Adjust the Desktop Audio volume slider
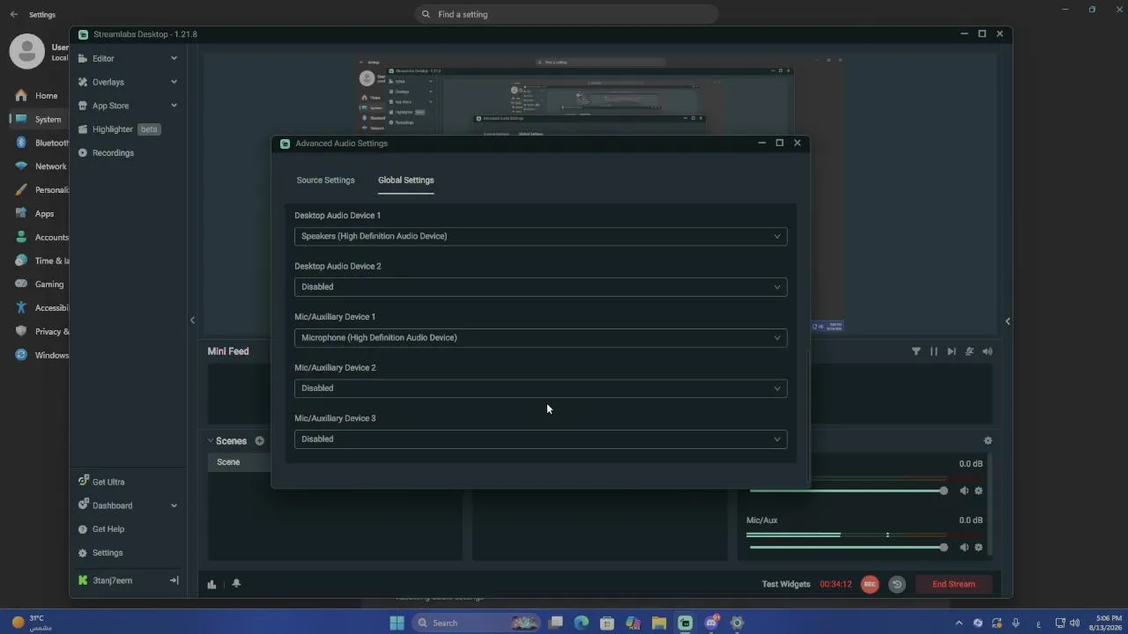Screen dimensions: 1128x634 (848, 490)
